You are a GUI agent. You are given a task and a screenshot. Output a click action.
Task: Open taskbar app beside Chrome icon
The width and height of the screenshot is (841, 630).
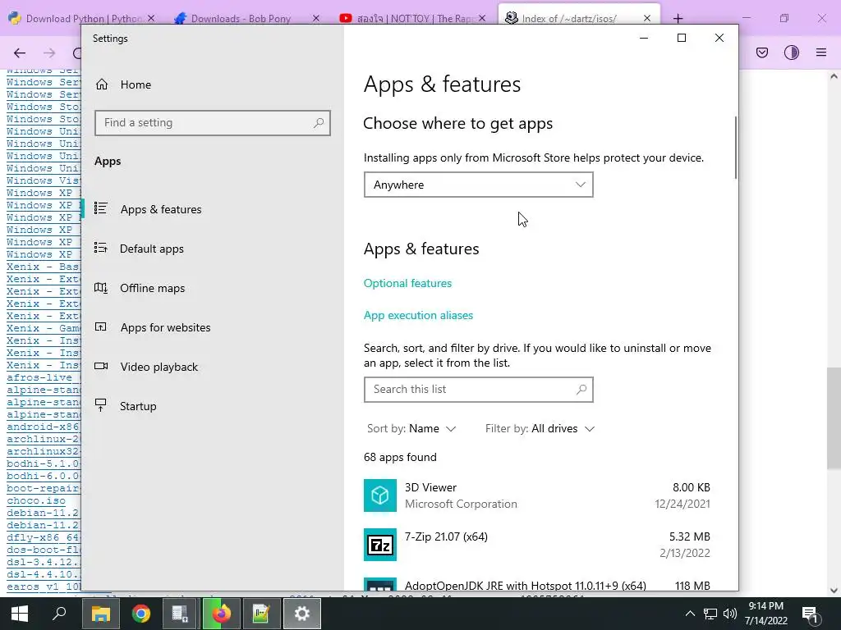(180, 614)
